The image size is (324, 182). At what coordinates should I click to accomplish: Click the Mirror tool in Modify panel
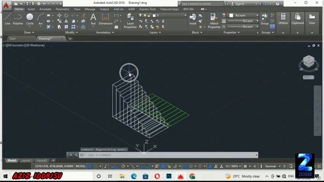point(66,21)
